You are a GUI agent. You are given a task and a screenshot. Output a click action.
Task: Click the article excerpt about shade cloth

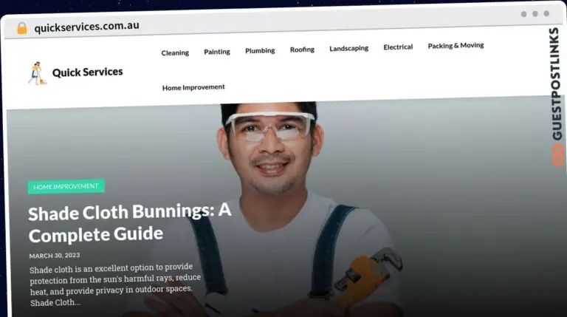[117, 286]
